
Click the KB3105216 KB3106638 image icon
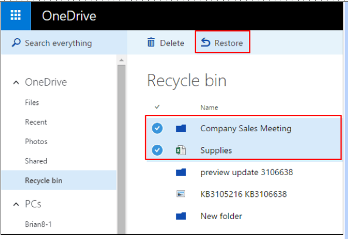[180, 194]
